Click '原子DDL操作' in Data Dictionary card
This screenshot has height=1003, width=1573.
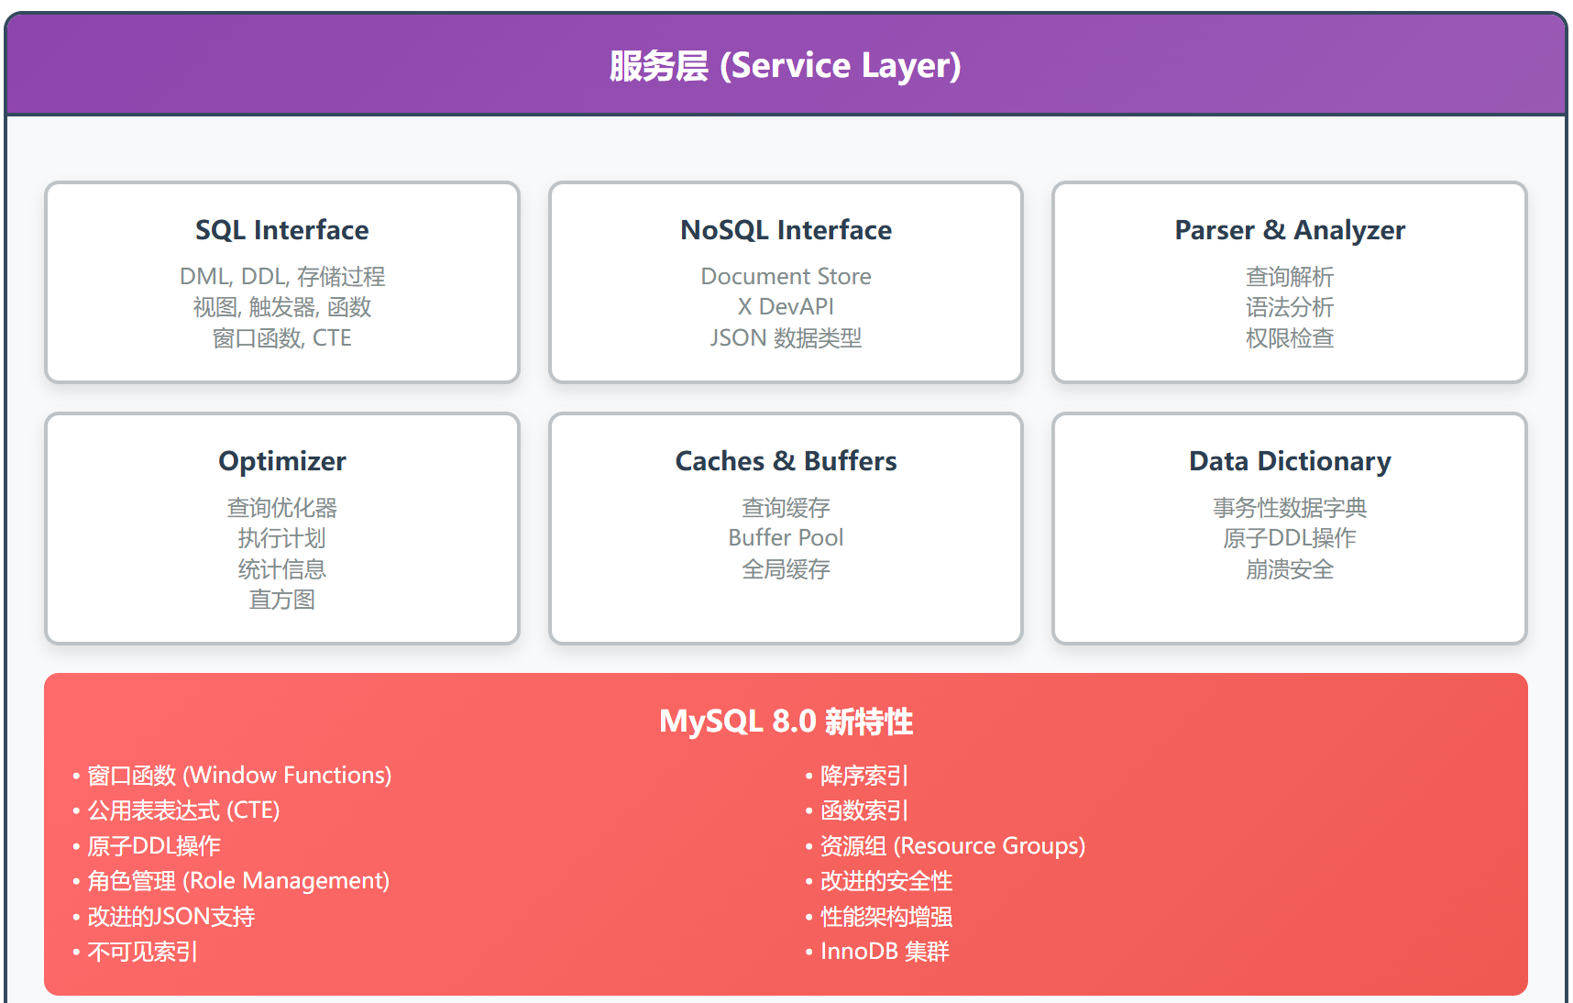click(x=1290, y=538)
